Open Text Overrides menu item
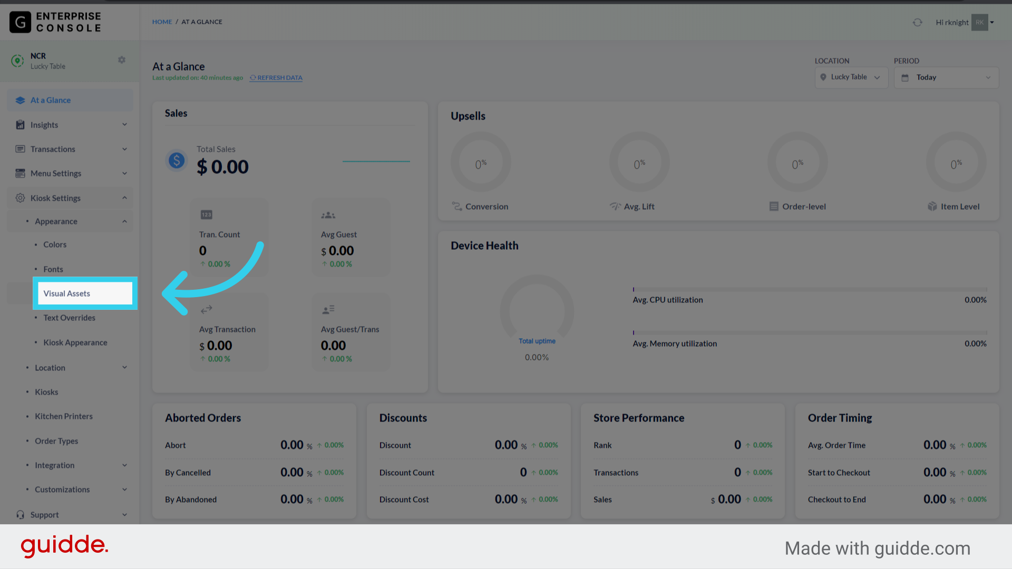The height and width of the screenshot is (569, 1012). tap(70, 318)
